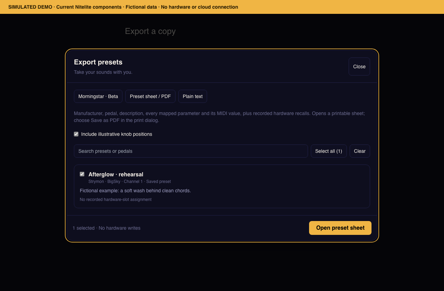Click the Afterglow · rehearsal preset title
The width and height of the screenshot is (444, 291).
pyautogui.click(x=116, y=174)
